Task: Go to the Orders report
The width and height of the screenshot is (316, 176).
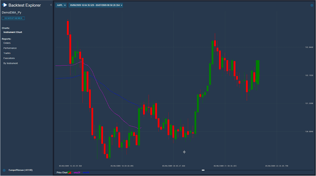Action: click(x=7, y=43)
